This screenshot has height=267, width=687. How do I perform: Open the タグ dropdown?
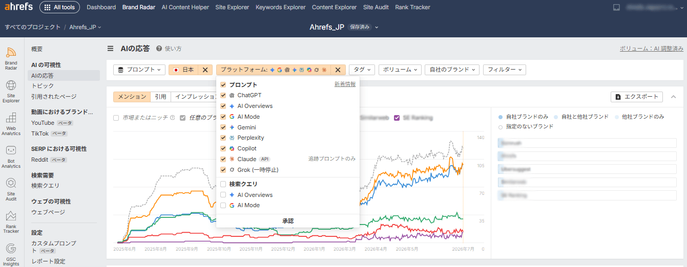(362, 70)
